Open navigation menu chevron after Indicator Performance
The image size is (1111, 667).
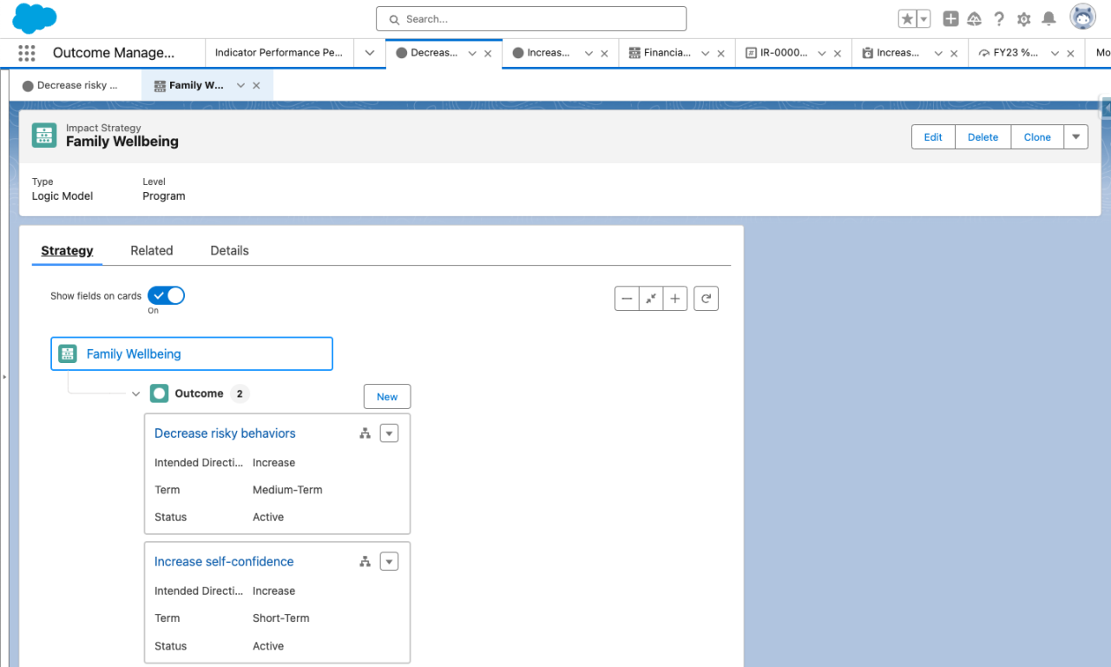point(370,53)
